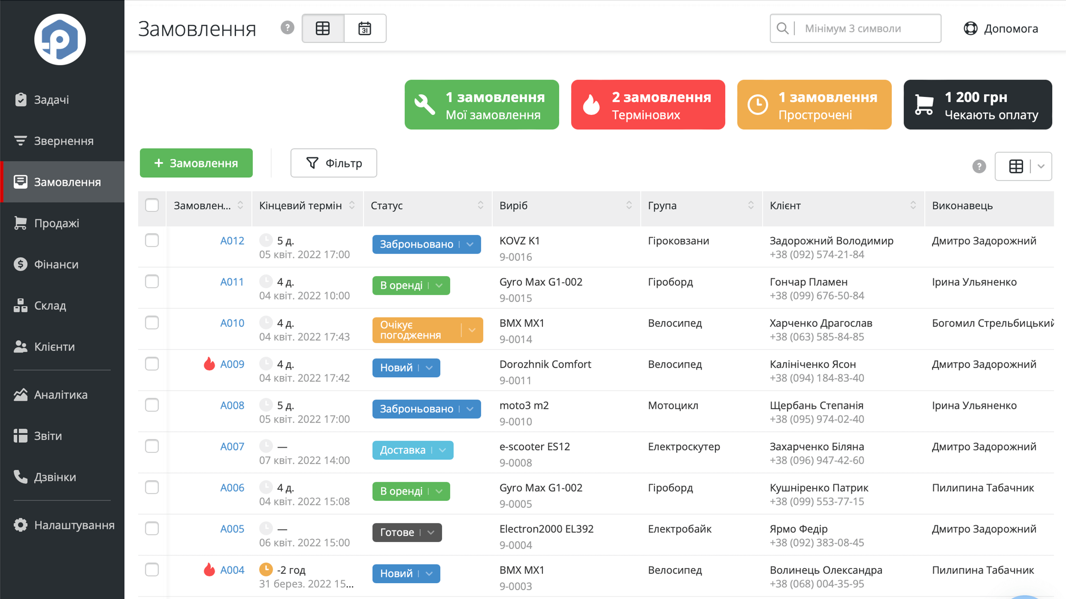Expand status dropdown of order A011

439,285
